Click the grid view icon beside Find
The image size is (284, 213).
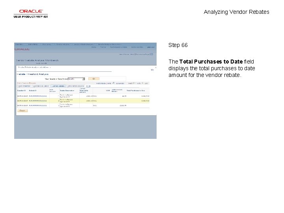pos(113,83)
